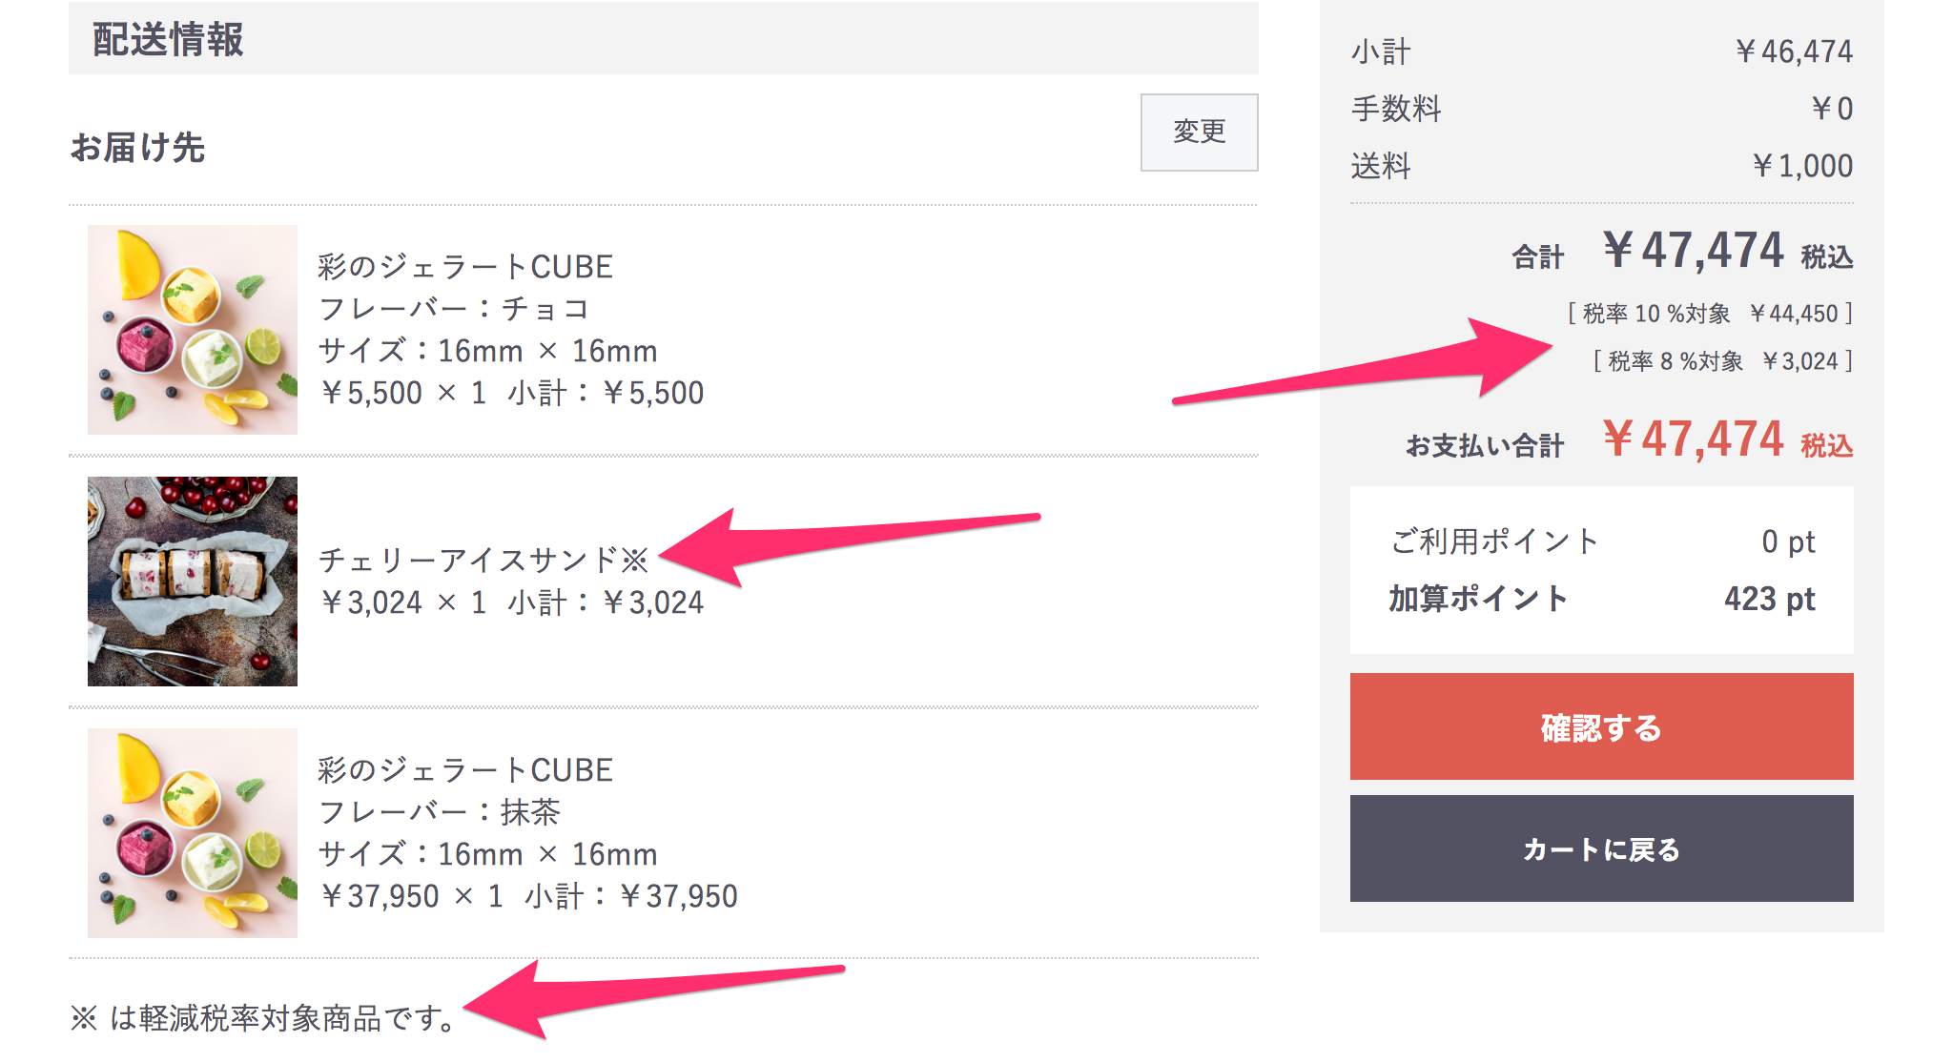Click the 税率 8%対象 ¥3,024 line

coord(1723,361)
